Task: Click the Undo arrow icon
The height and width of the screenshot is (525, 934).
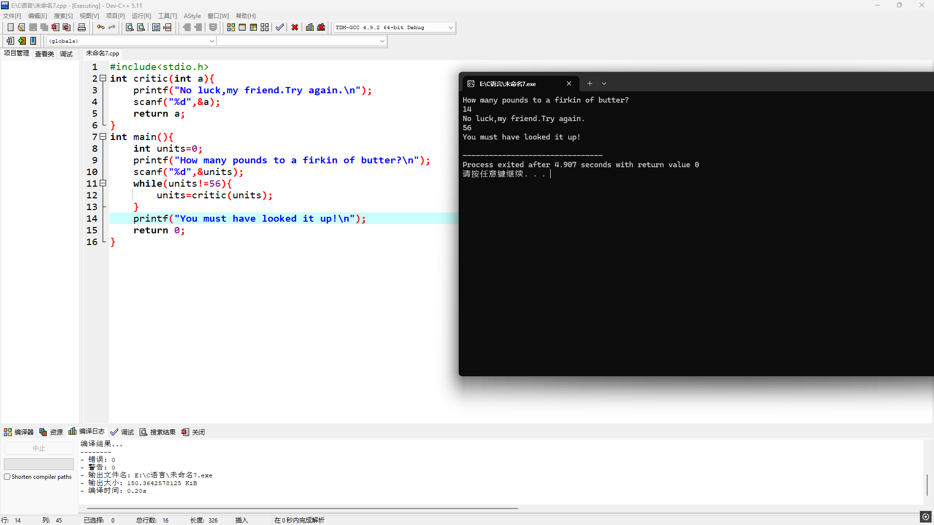Action: coord(100,27)
